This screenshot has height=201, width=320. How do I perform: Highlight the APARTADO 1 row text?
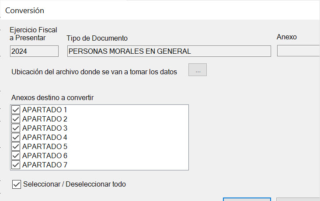45,110
